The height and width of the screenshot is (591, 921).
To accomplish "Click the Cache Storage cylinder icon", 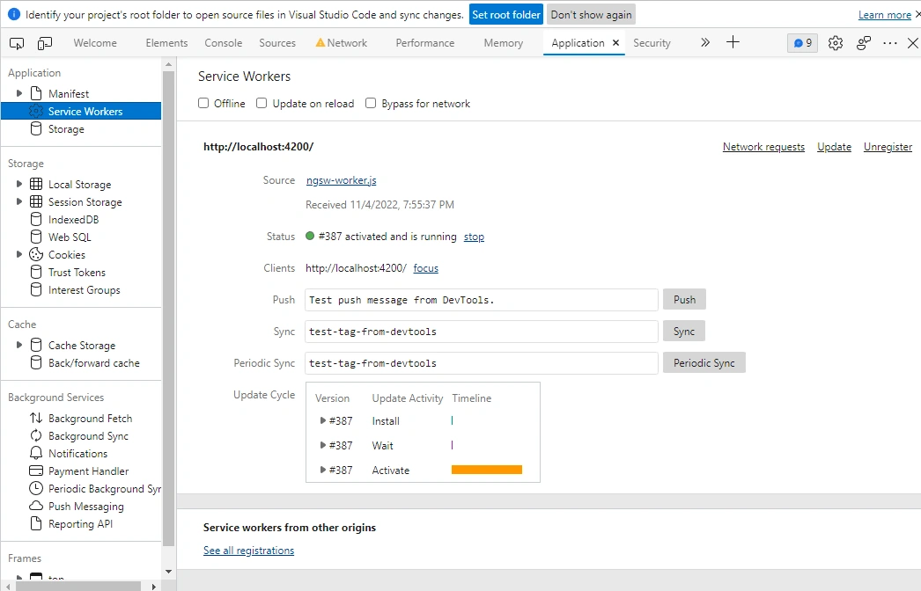I will (x=36, y=345).
